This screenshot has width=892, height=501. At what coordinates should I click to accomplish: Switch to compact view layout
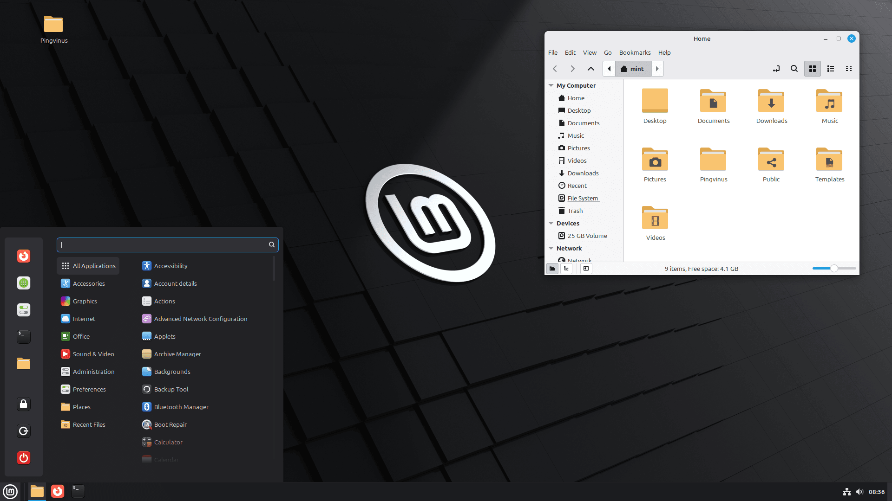tap(849, 69)
